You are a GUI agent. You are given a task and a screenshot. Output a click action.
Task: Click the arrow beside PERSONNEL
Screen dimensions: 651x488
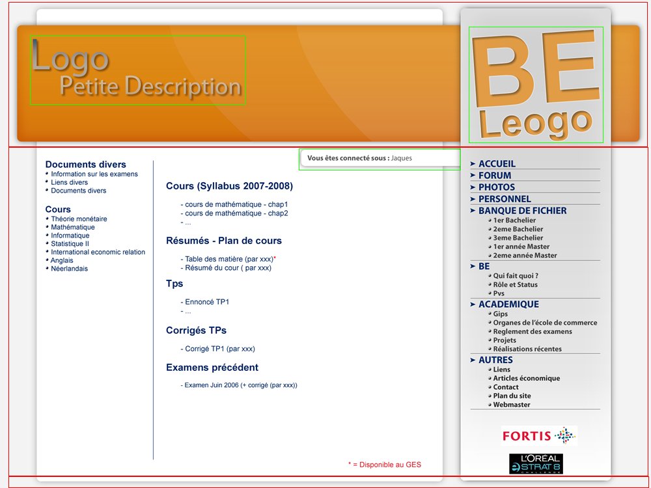473,199
